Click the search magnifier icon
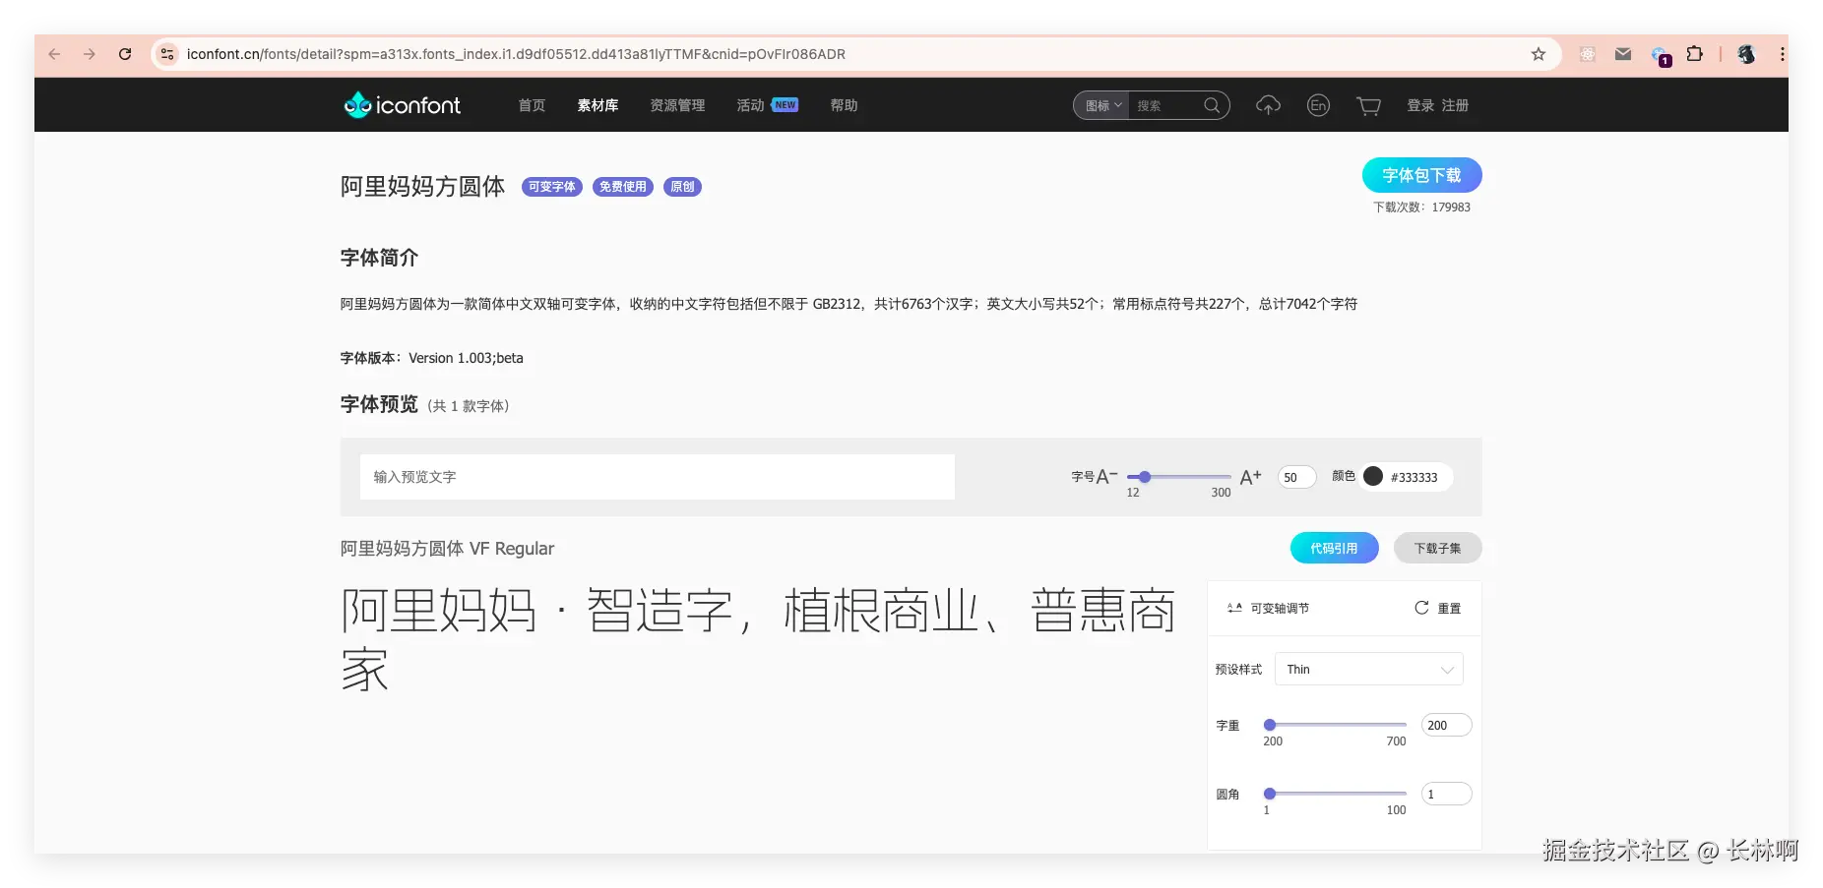 (1213, 105)
